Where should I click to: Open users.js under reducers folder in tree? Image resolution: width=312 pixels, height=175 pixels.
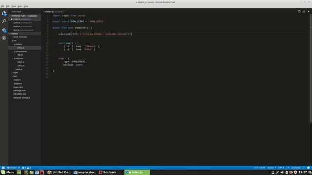point(25,66)
